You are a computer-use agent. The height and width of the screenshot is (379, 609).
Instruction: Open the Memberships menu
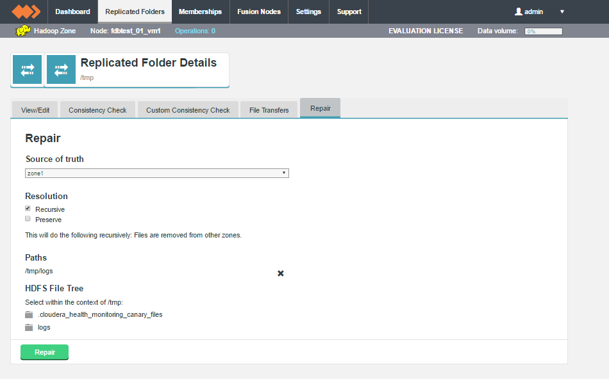200,12
